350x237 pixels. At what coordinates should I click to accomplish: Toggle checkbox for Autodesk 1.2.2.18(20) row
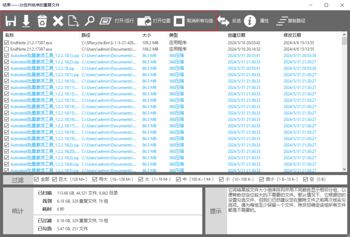click(6, 151)
